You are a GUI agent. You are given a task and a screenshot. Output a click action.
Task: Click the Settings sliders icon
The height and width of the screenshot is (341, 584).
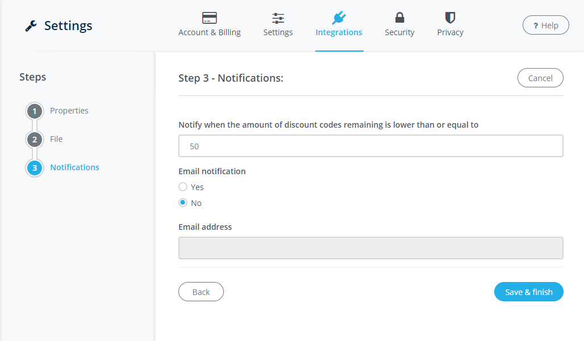[278, 18]
